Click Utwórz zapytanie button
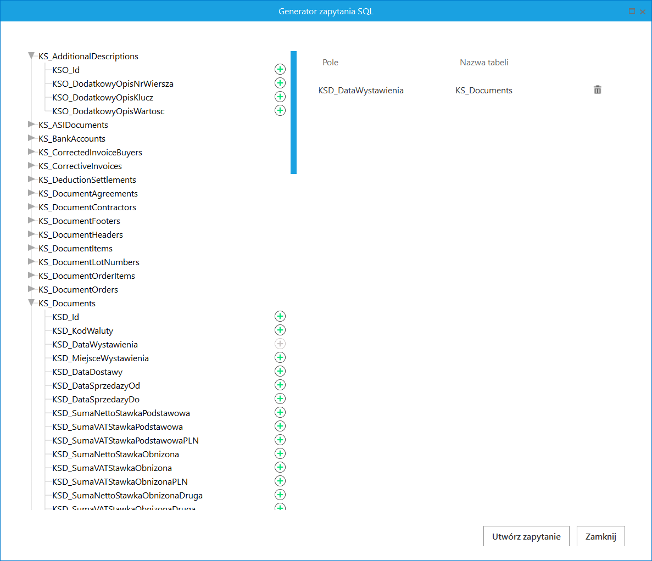Viewport: 652px width, 561px height. (526, 536)
